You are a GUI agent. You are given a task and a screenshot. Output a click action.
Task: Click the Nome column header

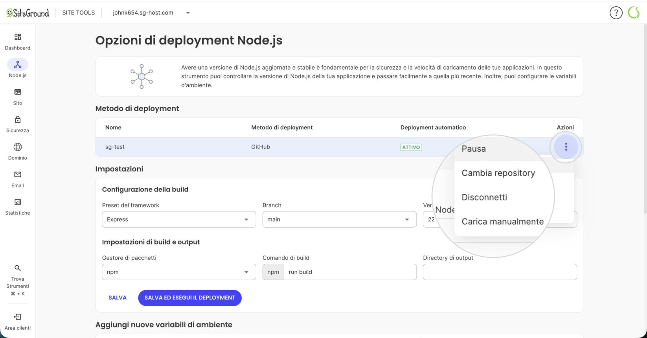point(113,127)
